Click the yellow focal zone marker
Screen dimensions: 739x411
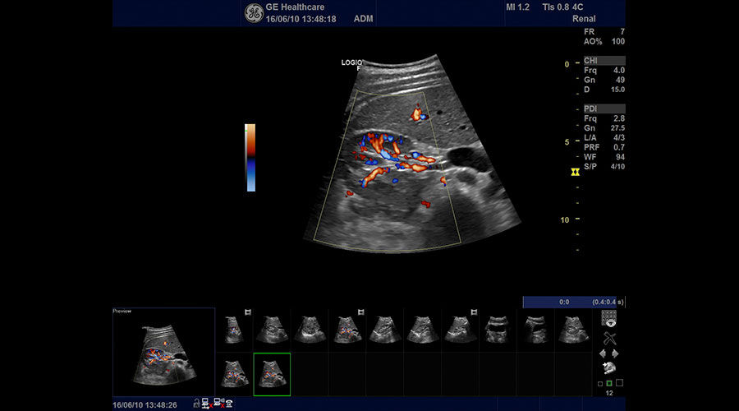[575, 173]
